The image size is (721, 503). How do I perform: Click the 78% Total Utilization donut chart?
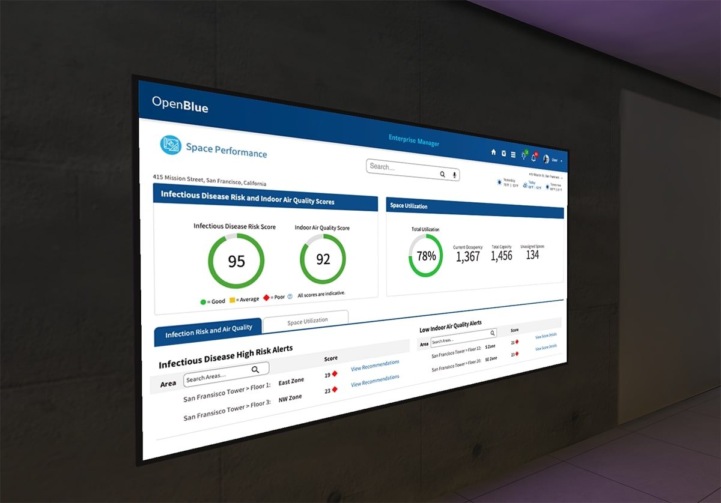pyautogui.click(x=425, y=255)
